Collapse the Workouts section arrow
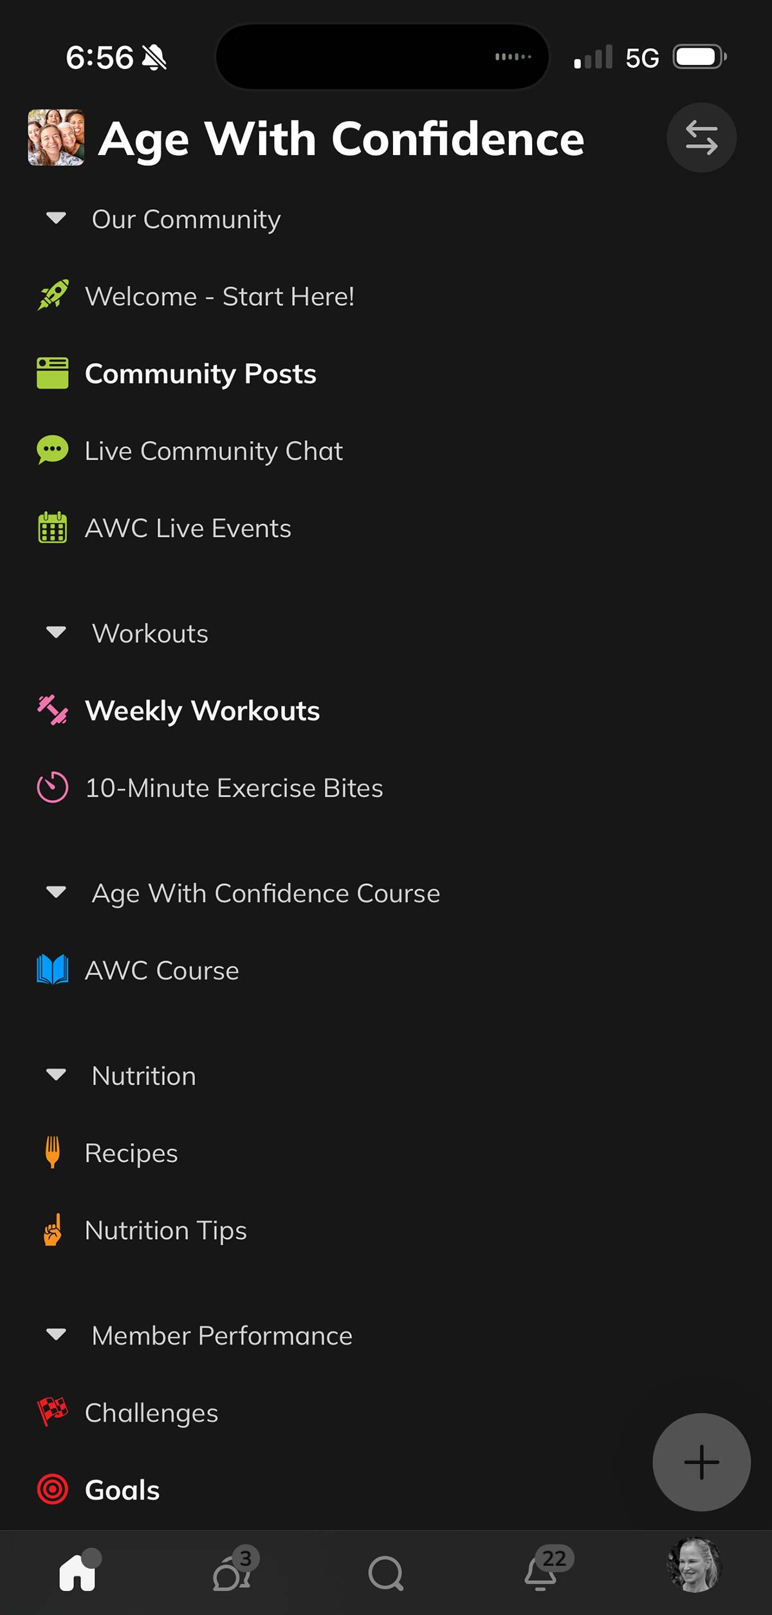Image resolution: width=772 pixels, height=1615 pixels. (57, 633)
